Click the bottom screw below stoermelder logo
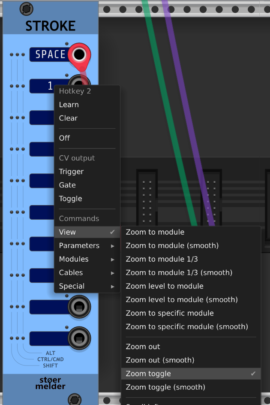This screenshot has width=270, height=405. pyautogui.click(x=75, y=399)
